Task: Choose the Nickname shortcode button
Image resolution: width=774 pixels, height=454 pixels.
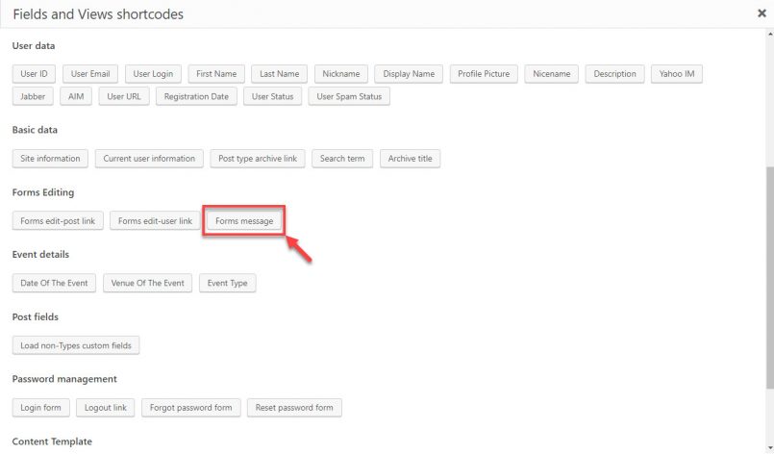Action: point(341,74)
